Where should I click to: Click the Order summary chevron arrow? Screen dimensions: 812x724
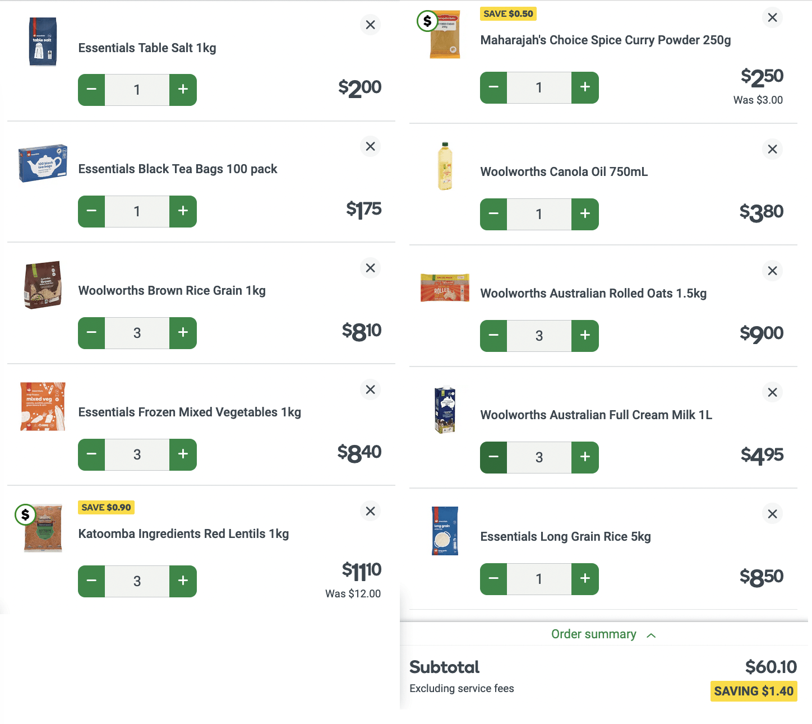(651, 635)
